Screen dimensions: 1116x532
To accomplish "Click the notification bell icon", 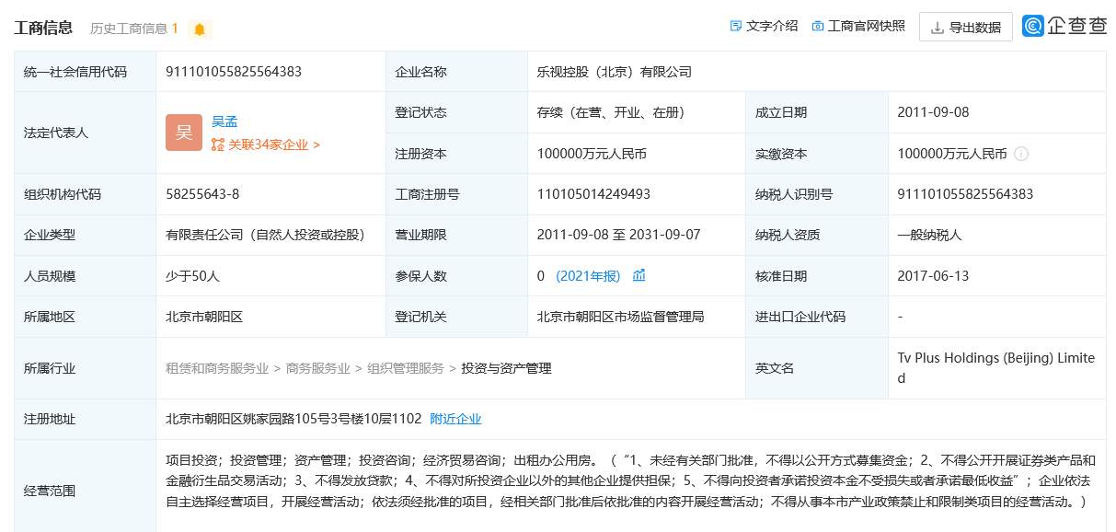I will tap(200, 29).
